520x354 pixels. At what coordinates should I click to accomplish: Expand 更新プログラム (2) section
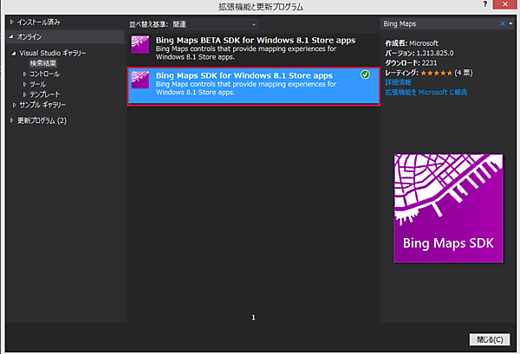[x=11, y=120]
